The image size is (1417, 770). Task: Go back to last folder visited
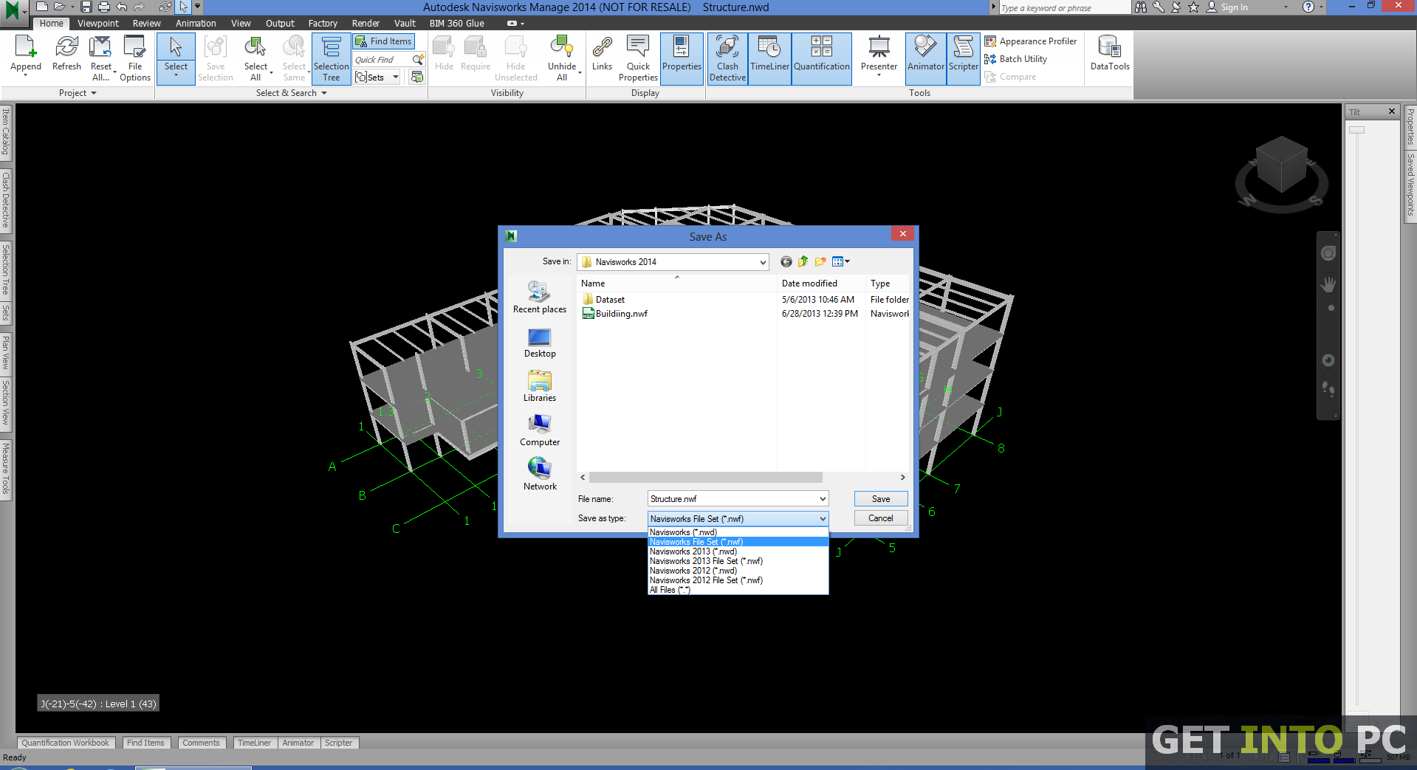point(786,261)
